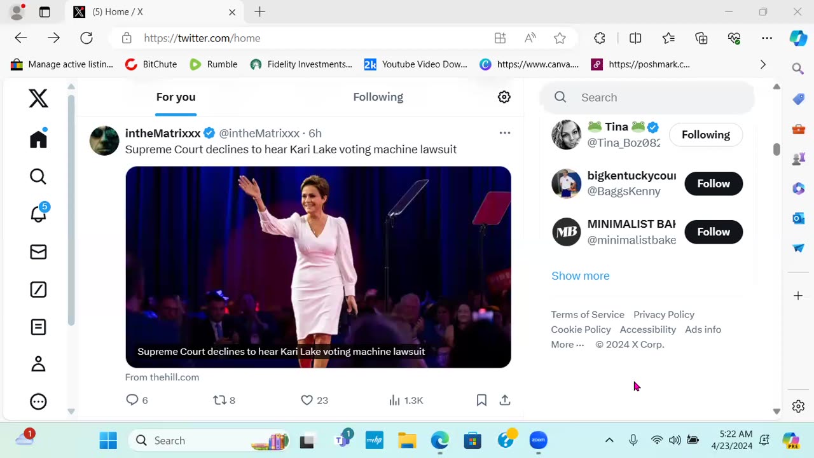Open Kari Lake article thumbnail
The image size is (814, 458).
click(x=318, y=267)
